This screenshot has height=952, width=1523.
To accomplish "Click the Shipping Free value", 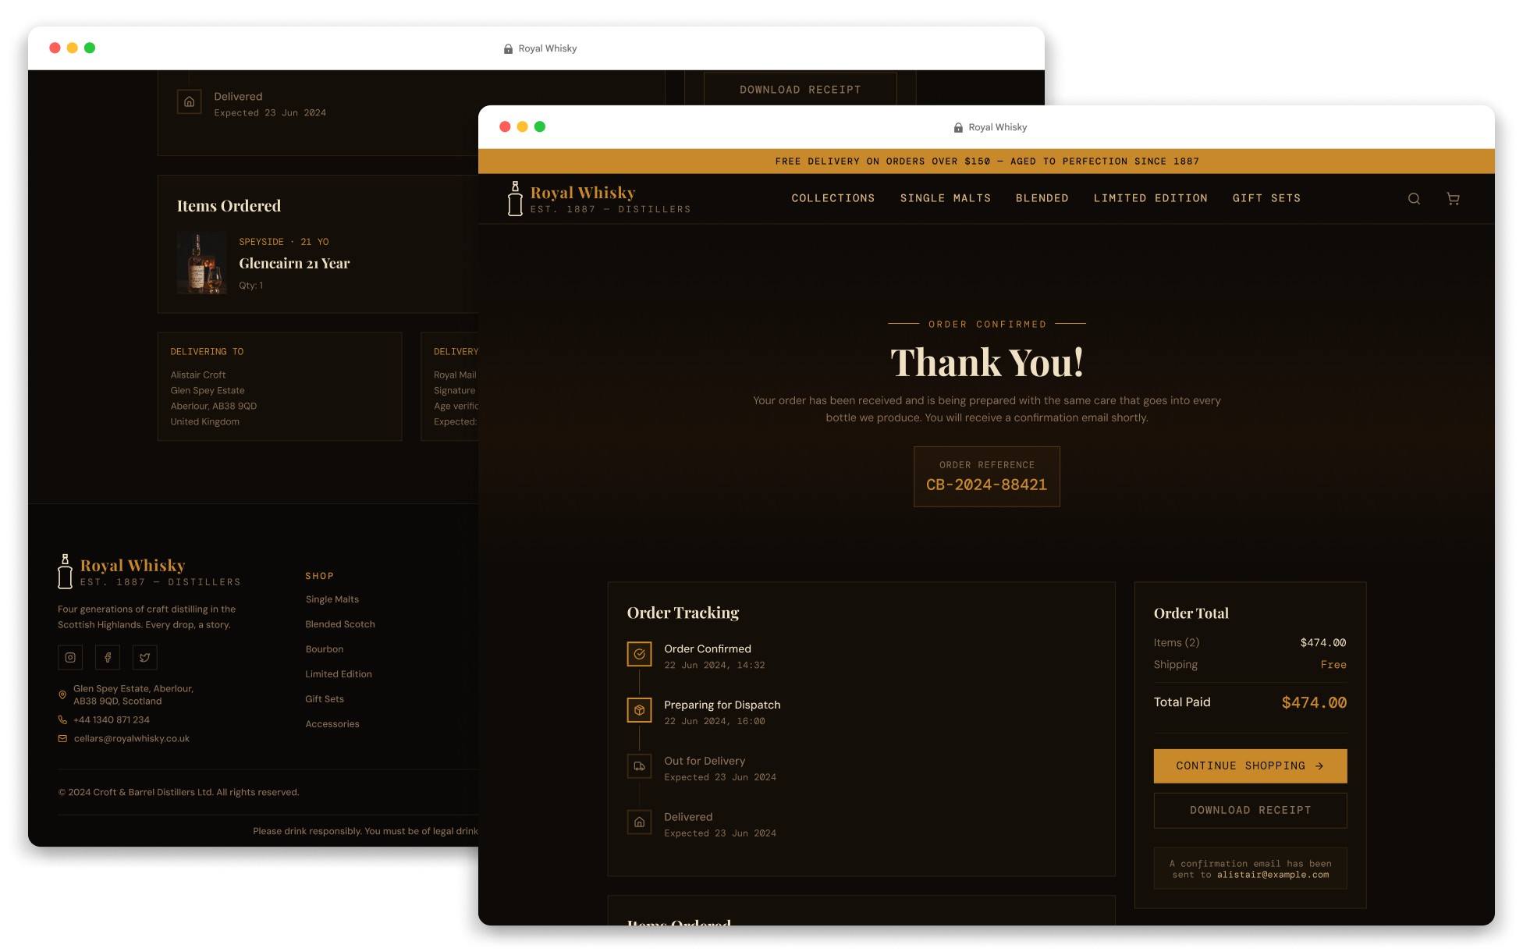I will coord(1333,665).
